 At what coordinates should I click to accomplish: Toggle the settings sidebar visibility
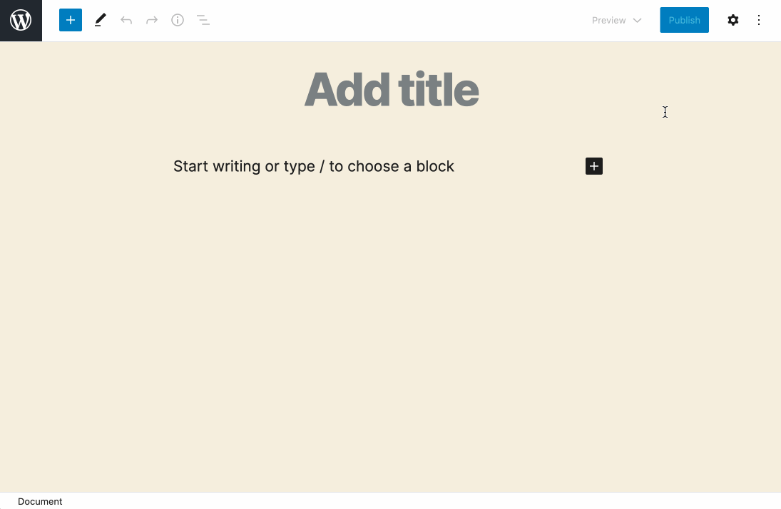(x=733, y=20)
